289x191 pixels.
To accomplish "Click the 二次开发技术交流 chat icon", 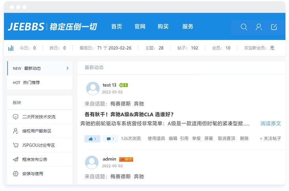I will [x=15, y=117].
